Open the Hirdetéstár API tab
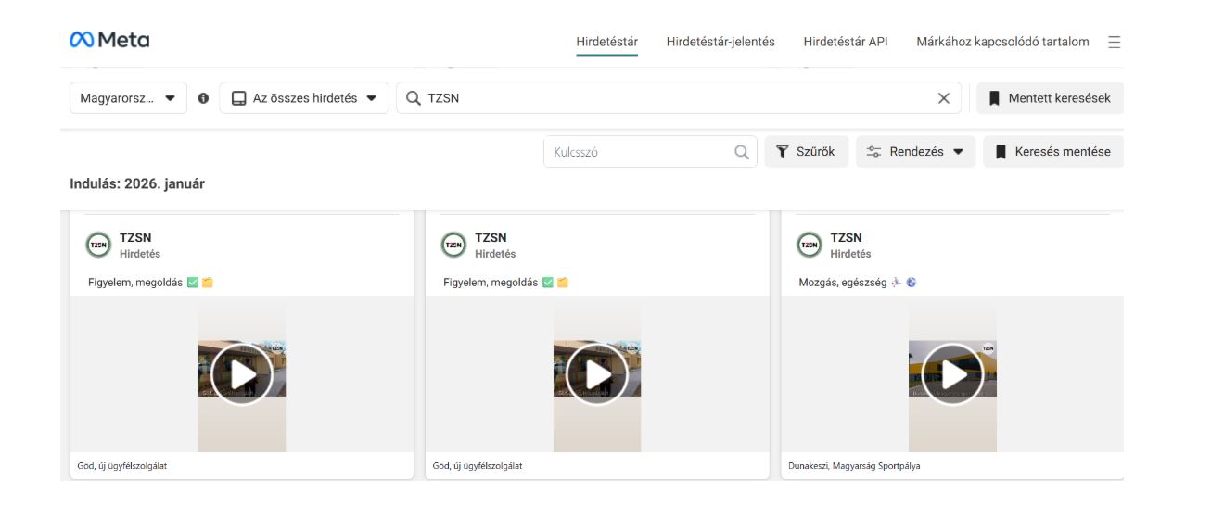The width and height of the screenshot is (1224, 517). tap(845, 42)
